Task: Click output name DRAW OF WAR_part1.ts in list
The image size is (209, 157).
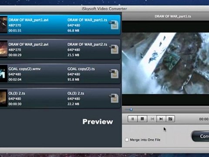Action: click(x=88, y=20)
